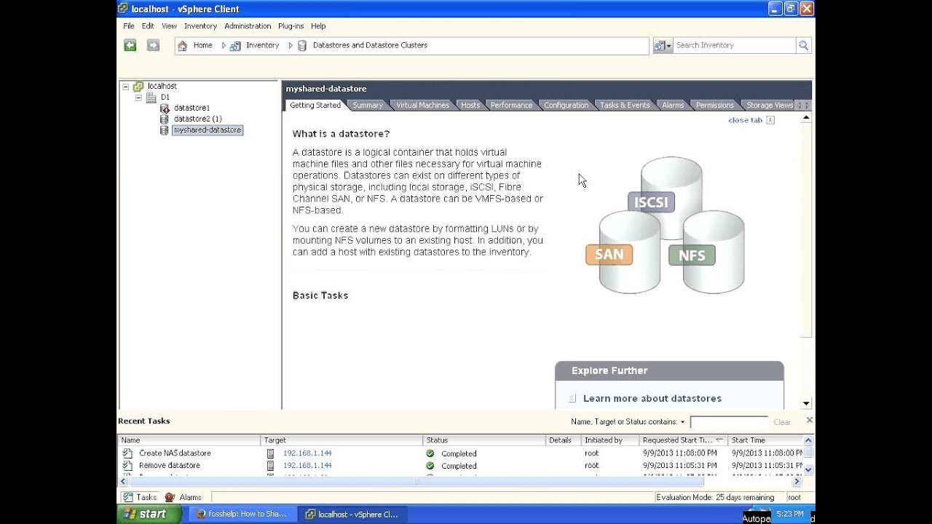Viewport: 932px width, 524px height.
Task: Click the search magnifier icon
Action: pos(804,45)
